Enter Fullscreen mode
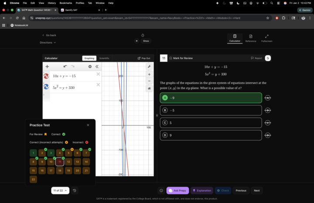Screen dimensions: 314x203 tap(266, 38)
